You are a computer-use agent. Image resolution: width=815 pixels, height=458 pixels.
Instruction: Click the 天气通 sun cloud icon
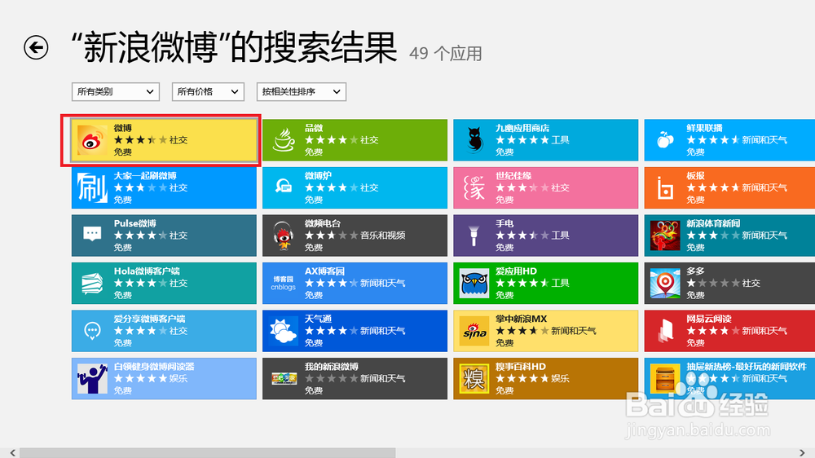point(284,331)
